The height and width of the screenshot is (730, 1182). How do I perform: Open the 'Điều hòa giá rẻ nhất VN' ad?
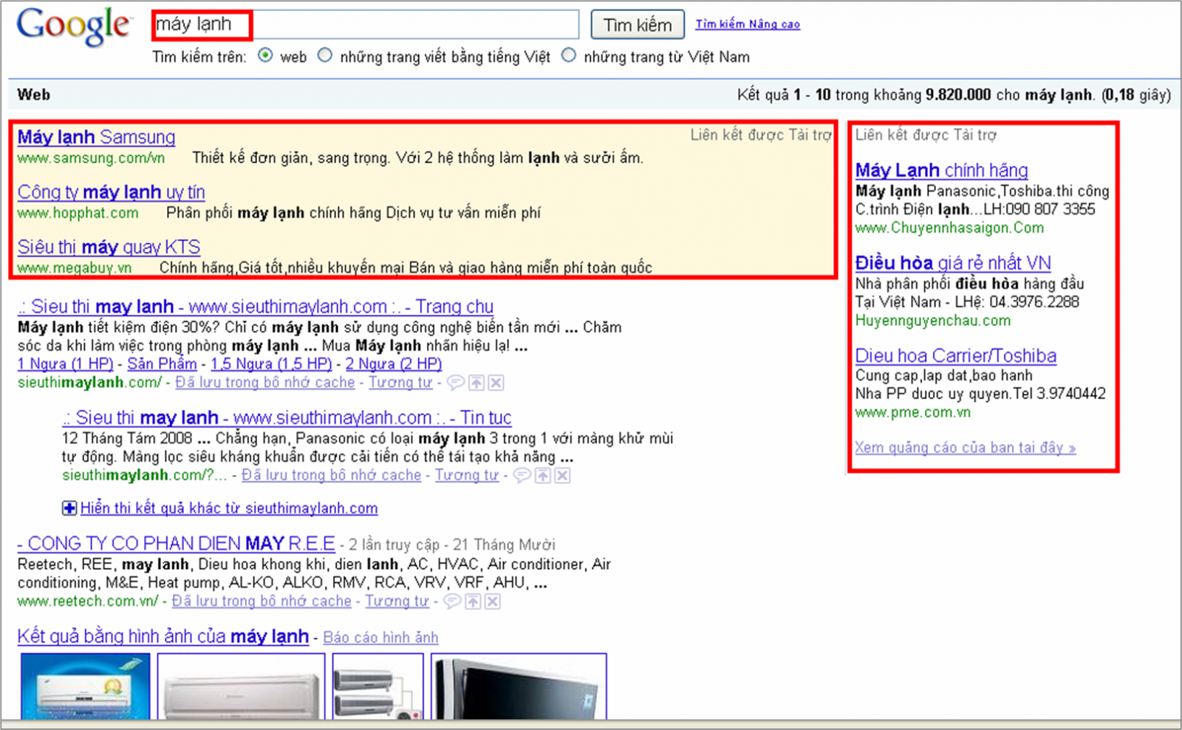click(953, 263)
